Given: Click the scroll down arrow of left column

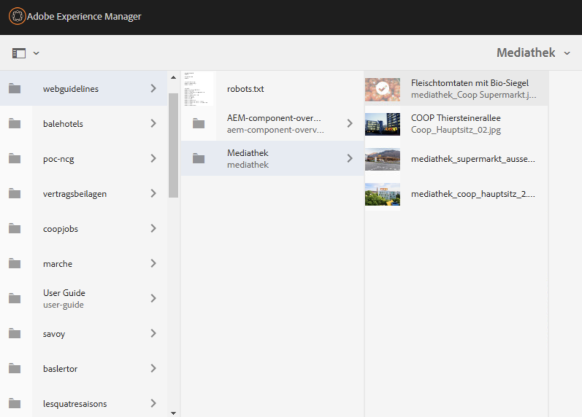Looking at the screenshot, I should 173,413.
